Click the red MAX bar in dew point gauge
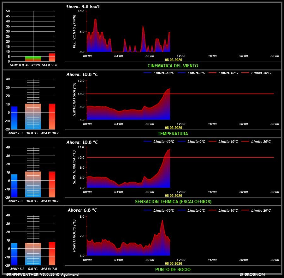This screenshot has width=284, height=278. [x=52, y=253]
